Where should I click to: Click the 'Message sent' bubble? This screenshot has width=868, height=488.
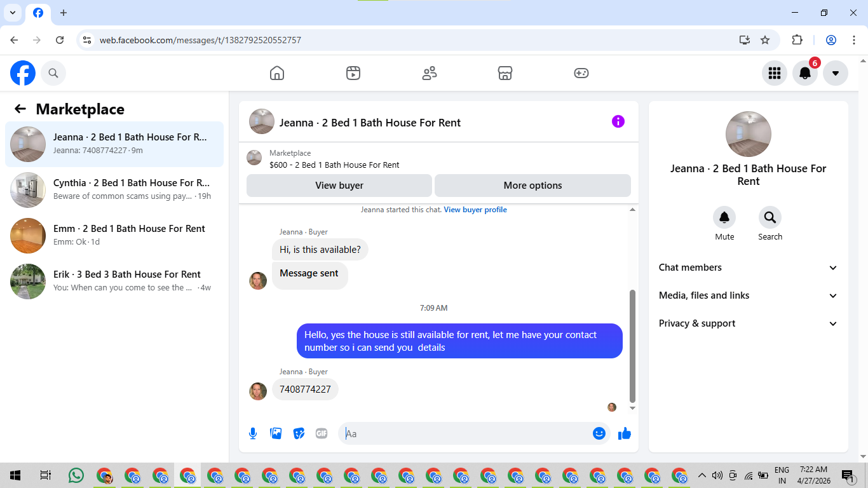coord(309,275)
